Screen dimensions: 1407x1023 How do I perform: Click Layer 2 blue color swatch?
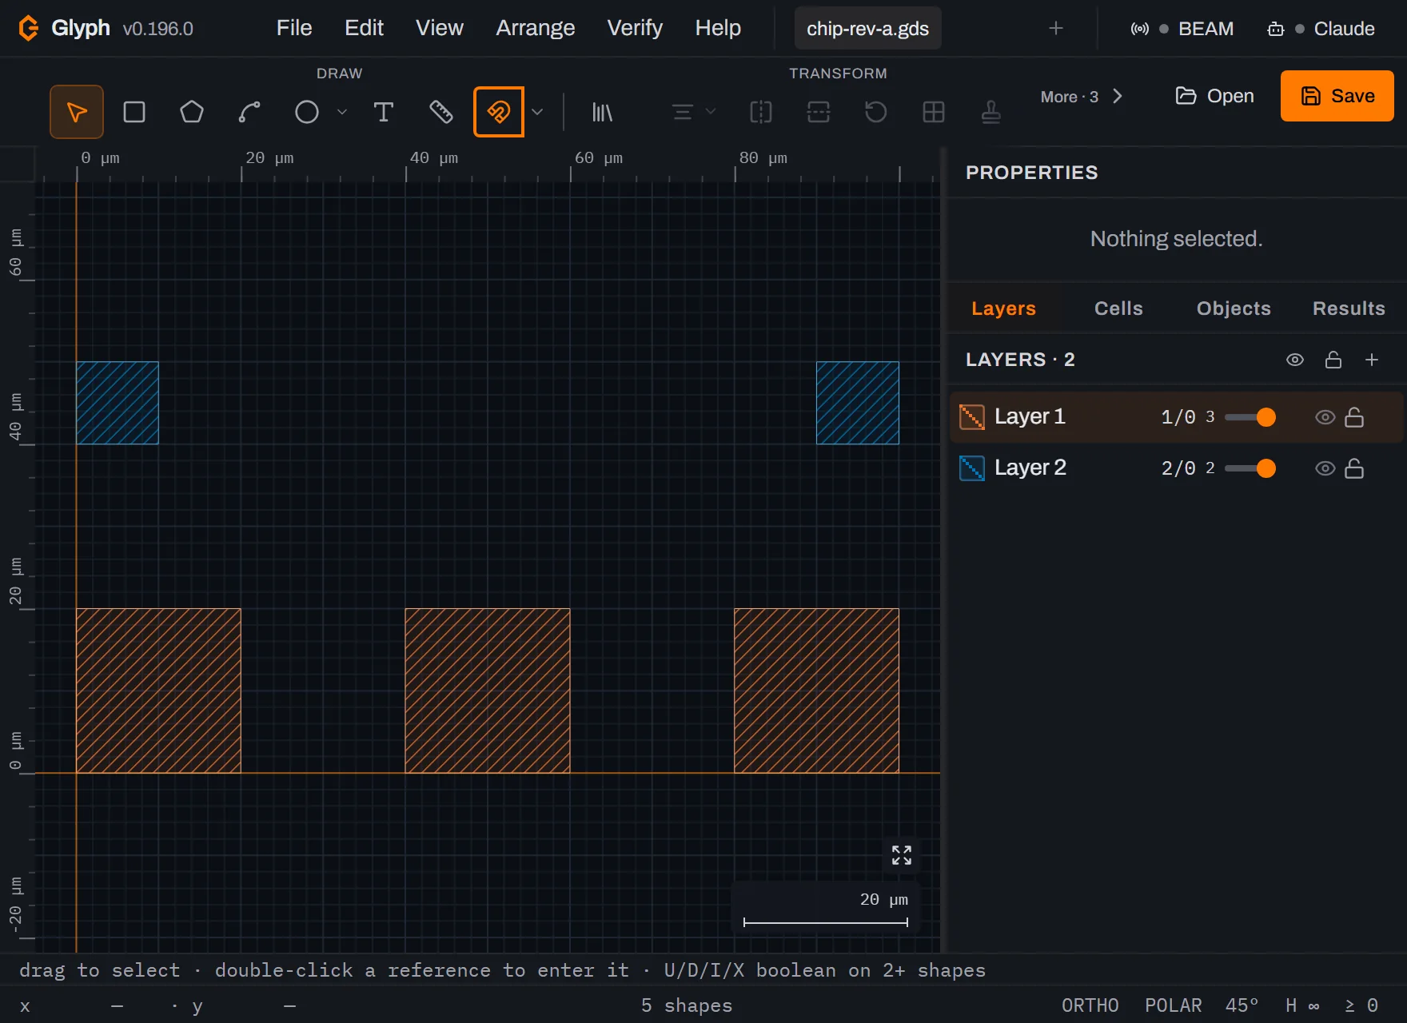pyautogui.click(x=972, y=468)
